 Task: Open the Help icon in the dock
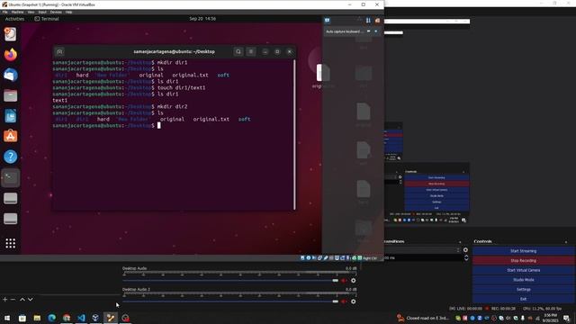coord(10,157)
